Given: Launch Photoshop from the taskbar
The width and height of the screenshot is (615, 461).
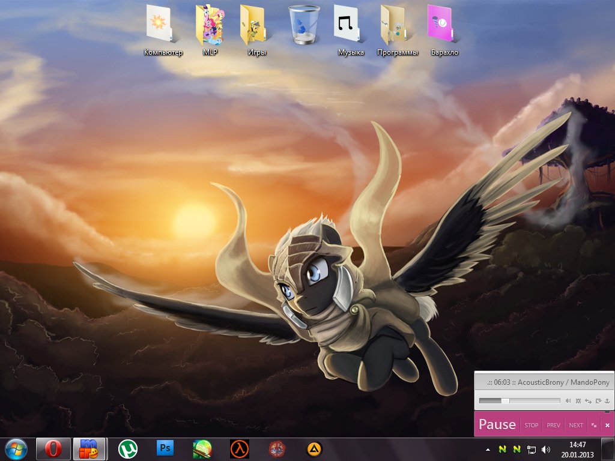Looking at the screenshot, I should [165, 448].
